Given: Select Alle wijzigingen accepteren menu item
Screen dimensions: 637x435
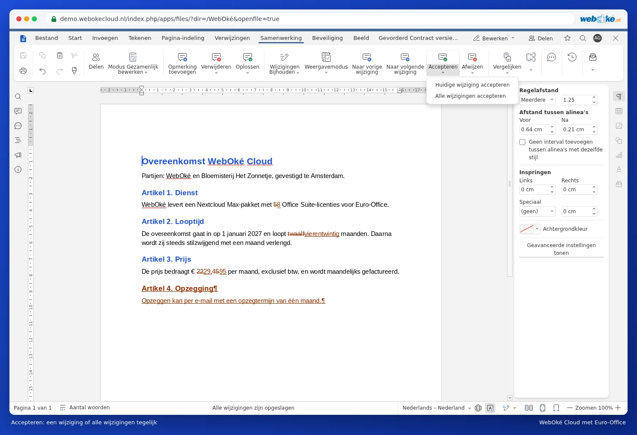Looking at the screenshot, I should pos(470,96).
